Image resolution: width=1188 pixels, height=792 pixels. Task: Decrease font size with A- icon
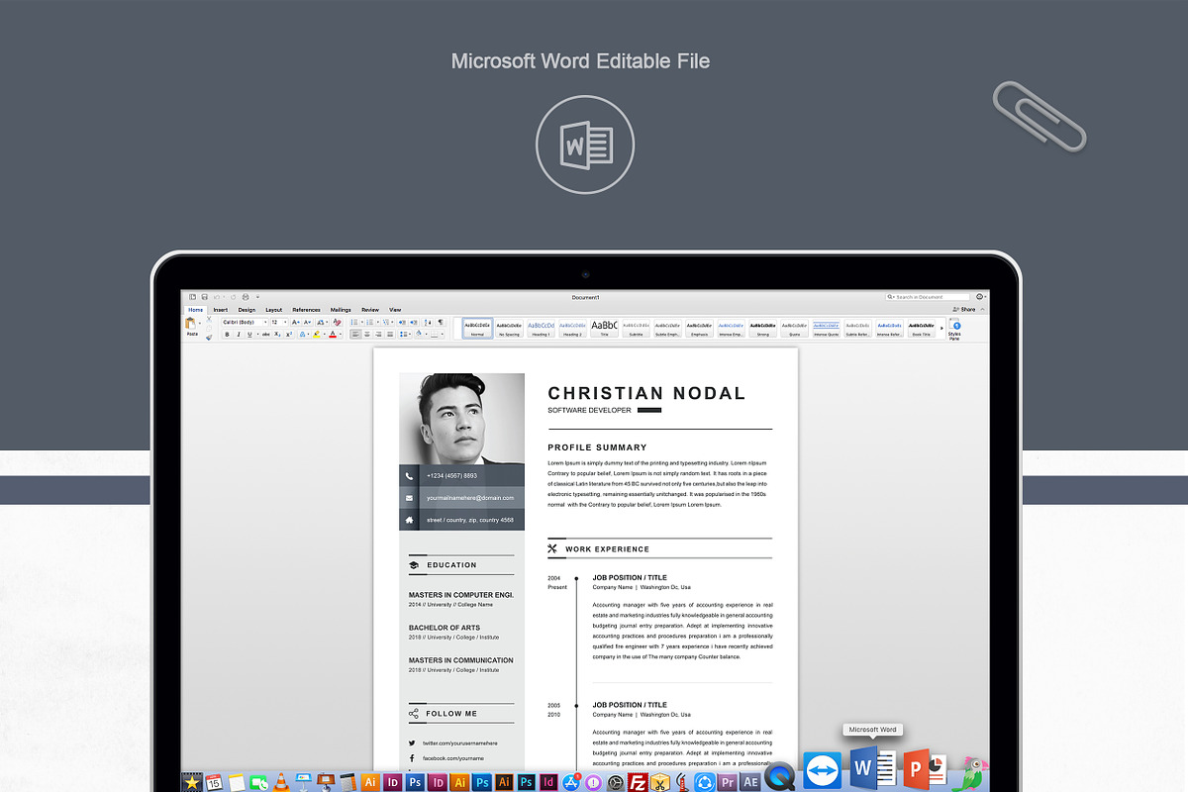coord(307,323)
